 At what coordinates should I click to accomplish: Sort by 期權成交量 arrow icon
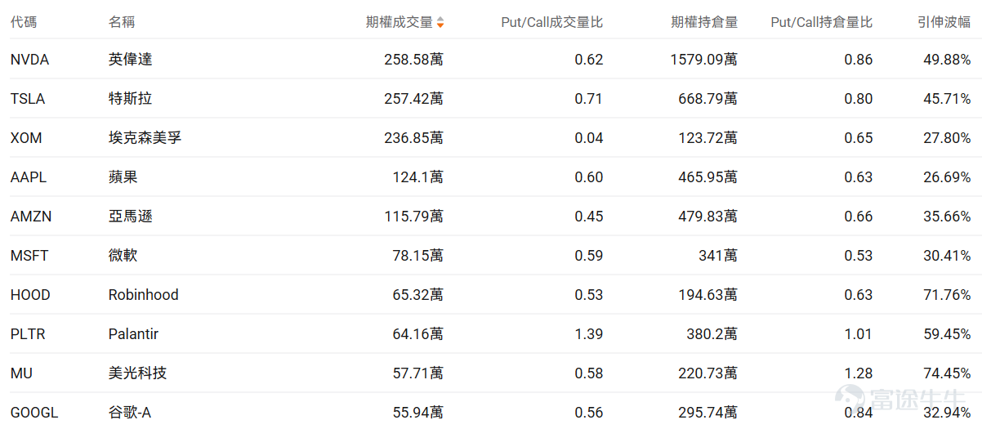click(440, 23)
